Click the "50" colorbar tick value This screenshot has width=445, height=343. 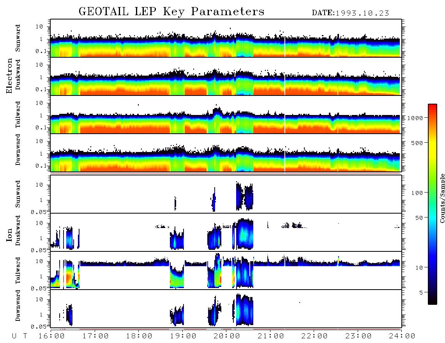pos(419,218)
